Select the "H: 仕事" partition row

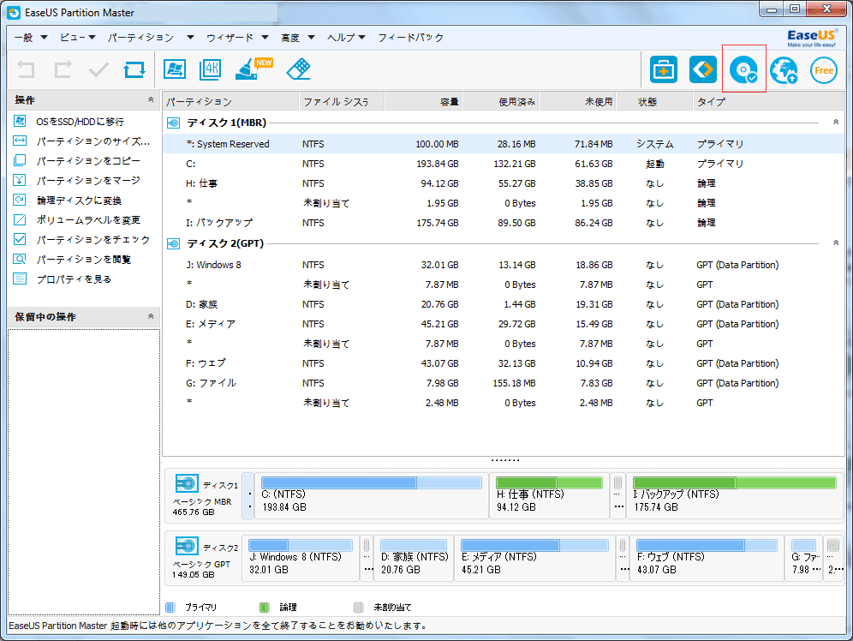[504, 183]
